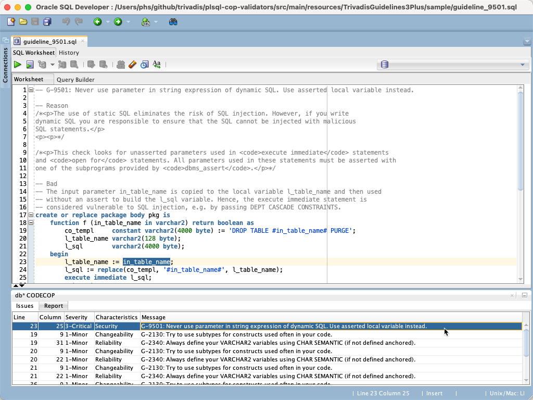Open SQL History clock icon
The width and height of the screenshot is (533, 400).
[145, 64]
